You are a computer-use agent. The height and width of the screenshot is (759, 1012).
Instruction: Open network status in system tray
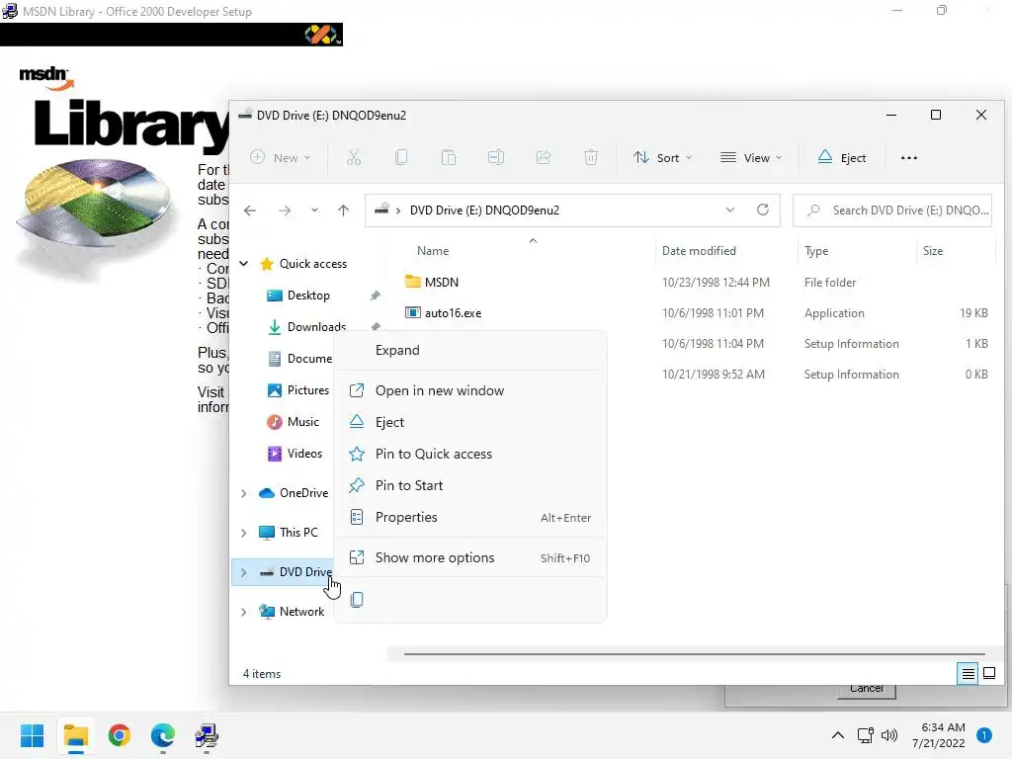coord(866,735)
